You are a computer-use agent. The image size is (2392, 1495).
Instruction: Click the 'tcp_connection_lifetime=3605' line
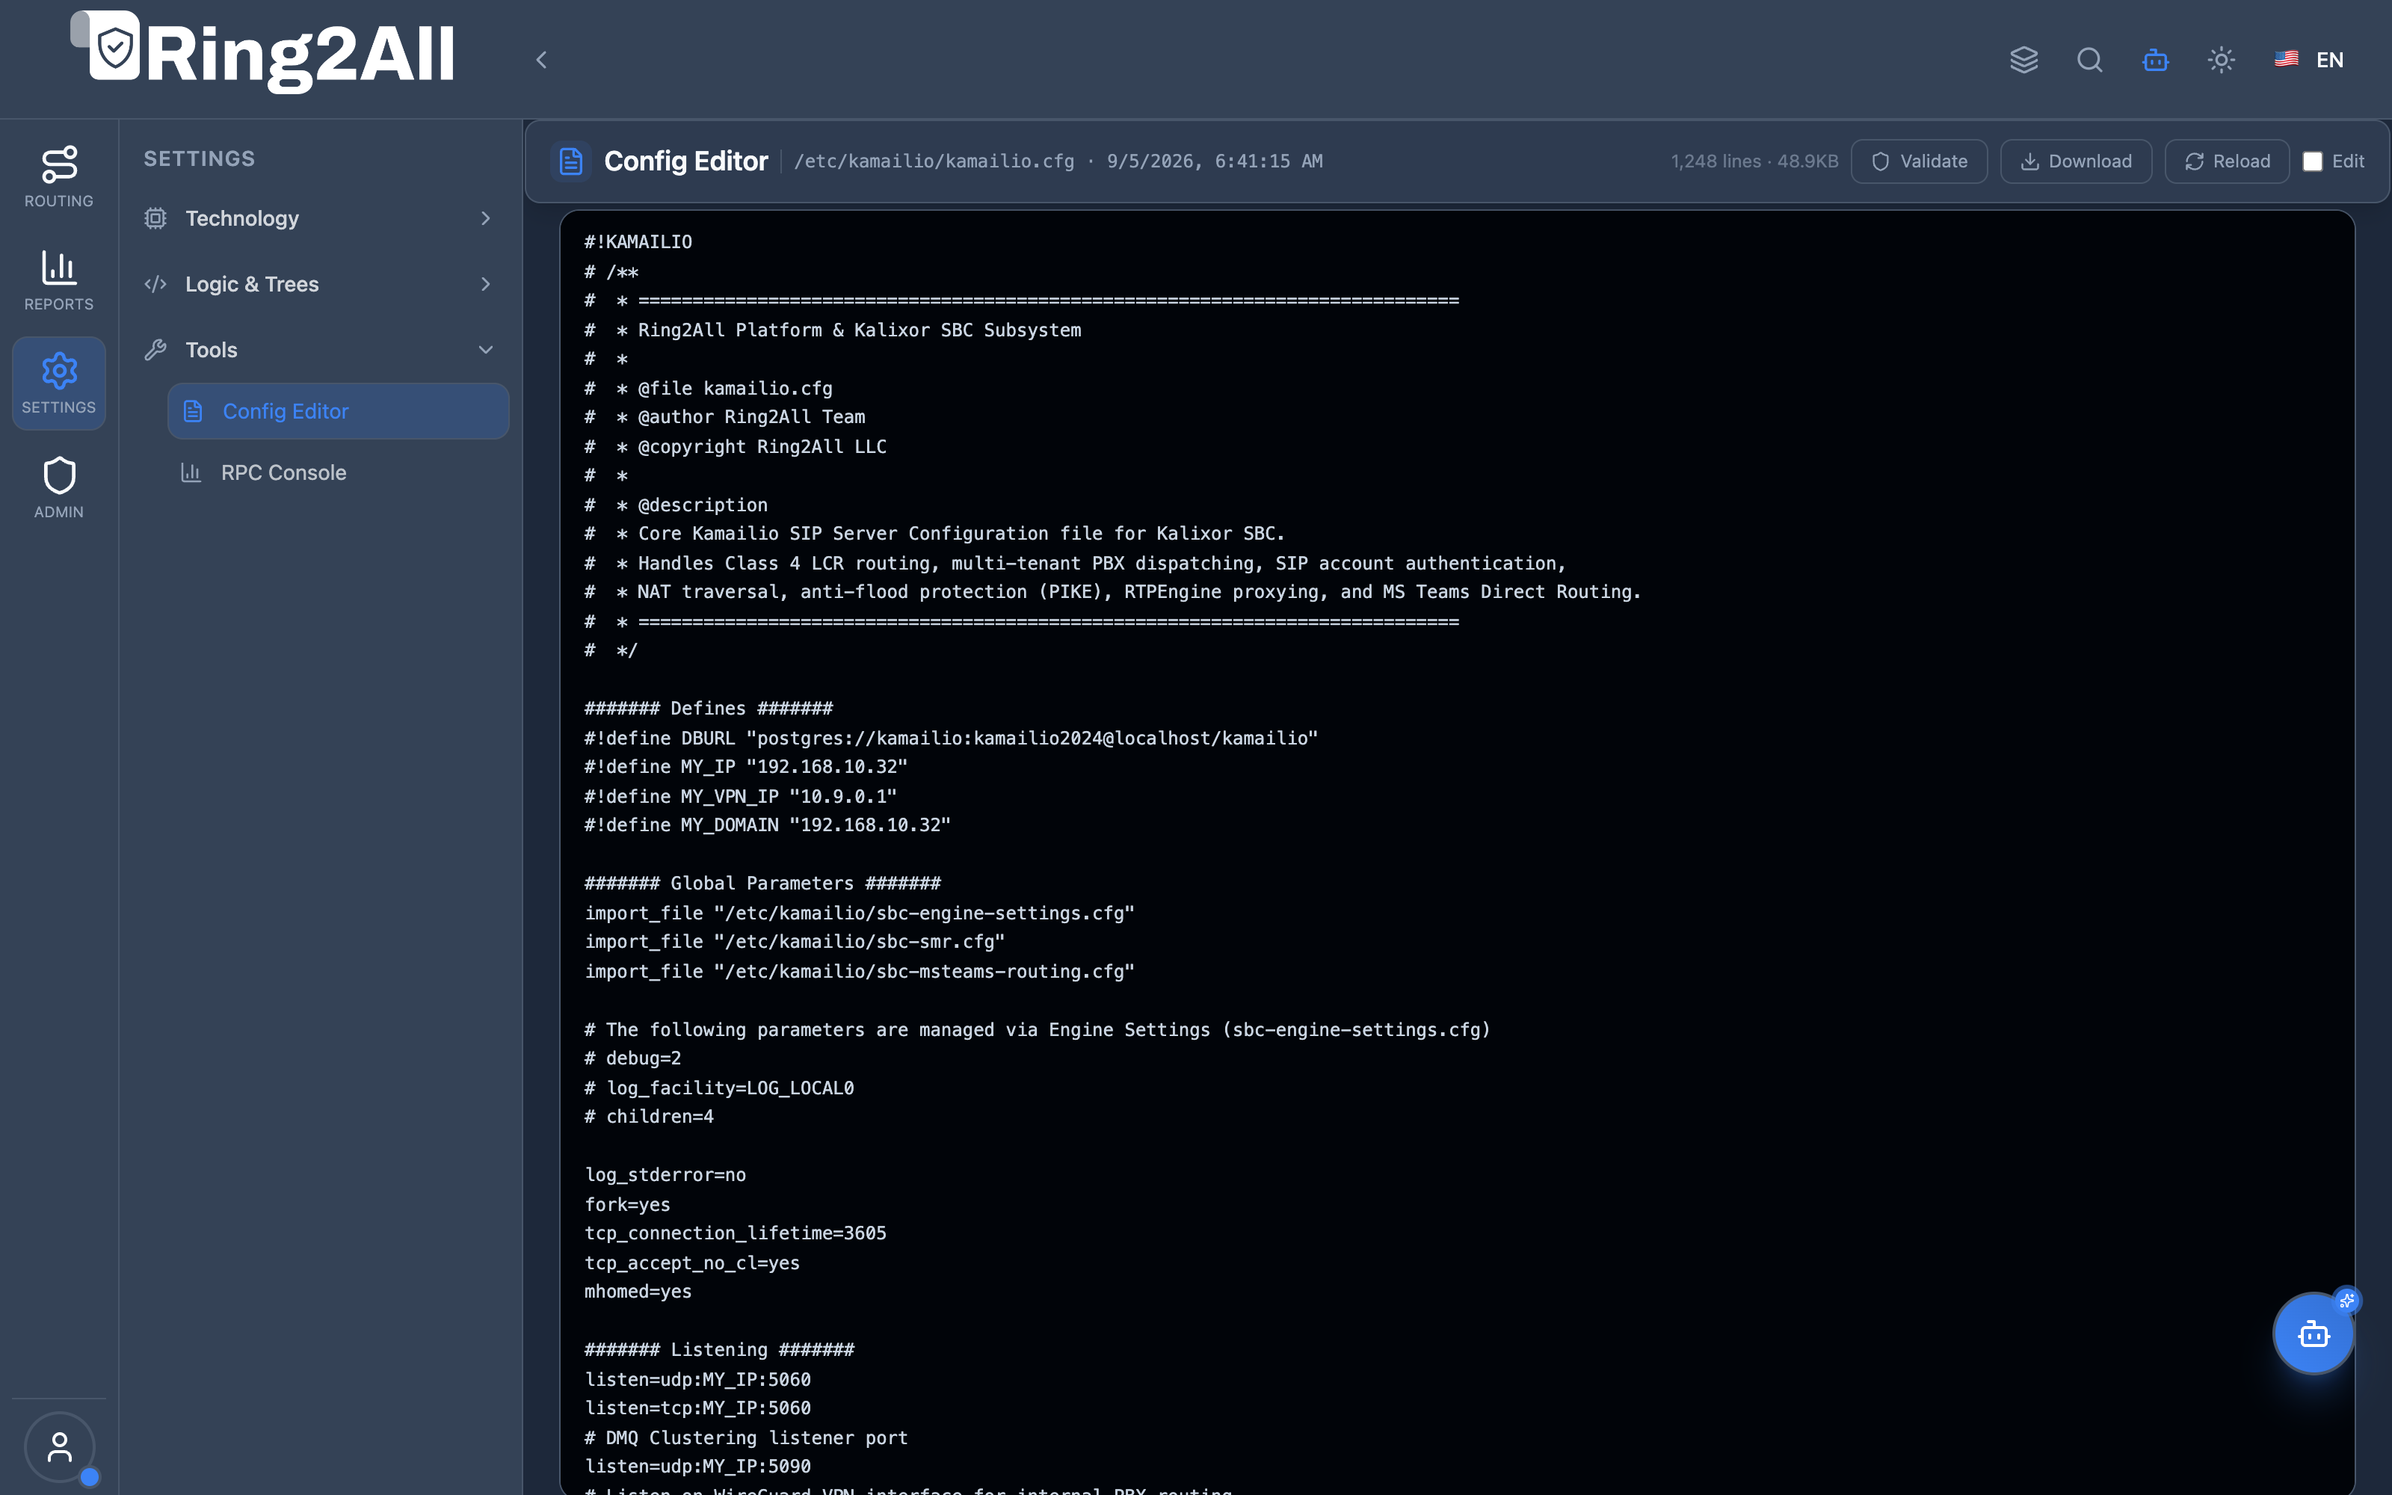pos(736,1234)
